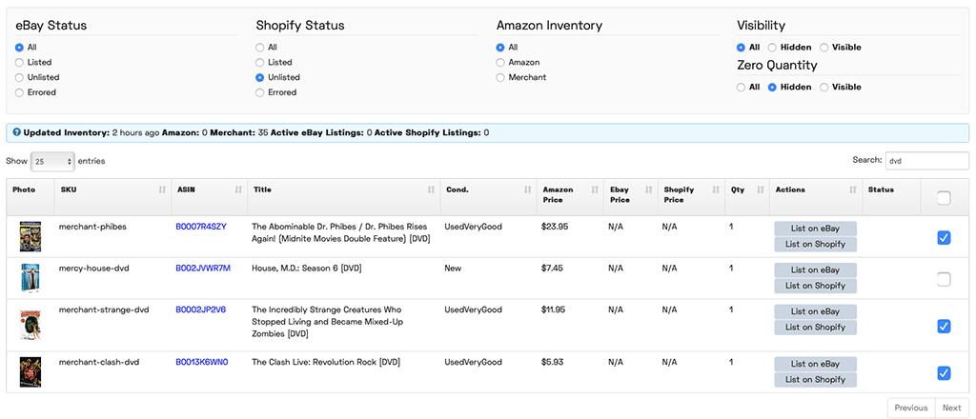Set Zero Quantity to All

click(741, 87)
